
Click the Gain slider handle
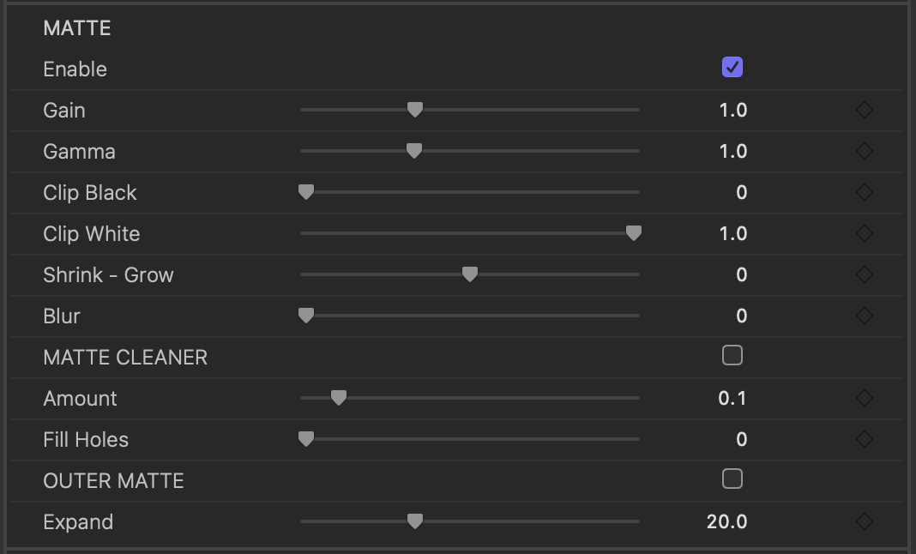[415, 110]
